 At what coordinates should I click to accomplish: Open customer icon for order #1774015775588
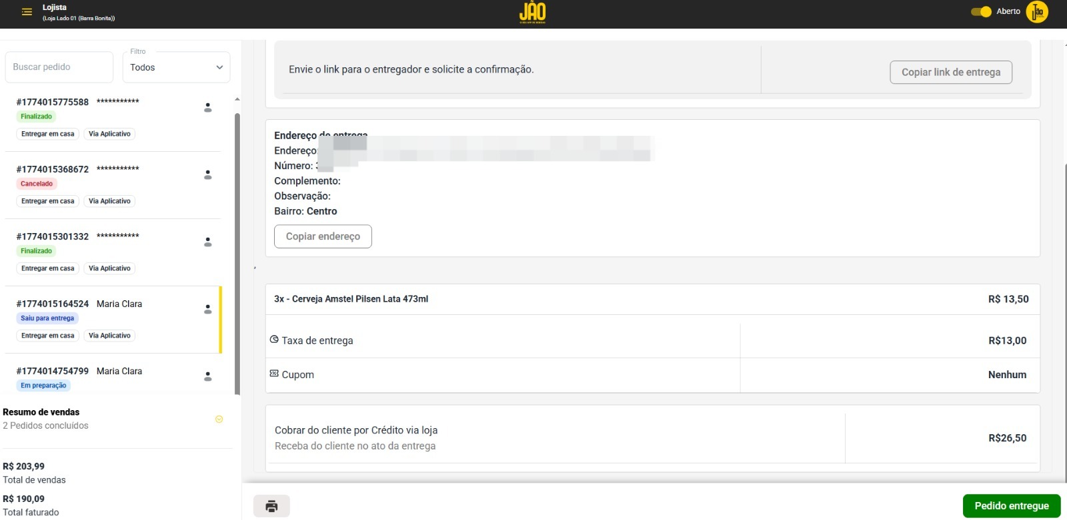[x=208, y=107]
